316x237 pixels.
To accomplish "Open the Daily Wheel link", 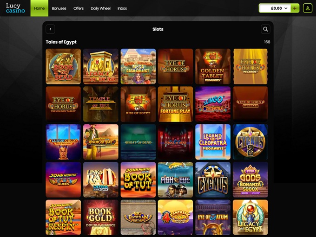I will [100, 8].
